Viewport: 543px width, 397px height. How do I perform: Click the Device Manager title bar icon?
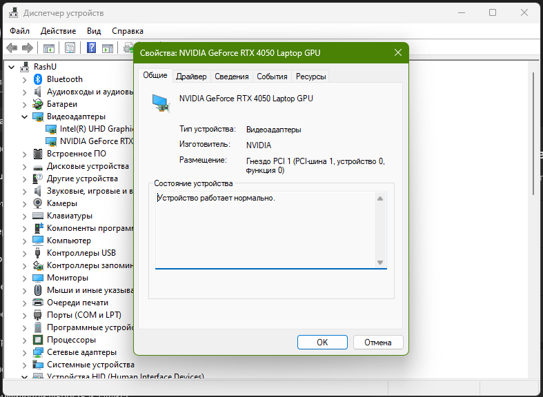click(x=13, y=13)
